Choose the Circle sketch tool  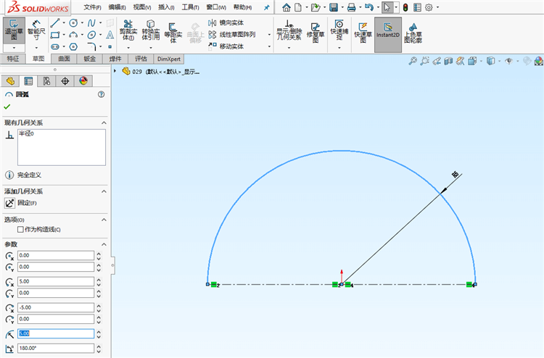[73, 23]
